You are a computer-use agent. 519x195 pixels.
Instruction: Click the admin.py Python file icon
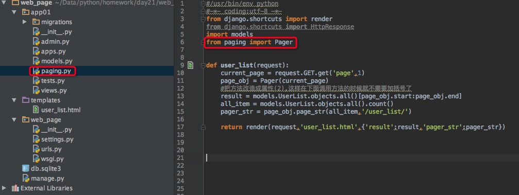[36, 42]
